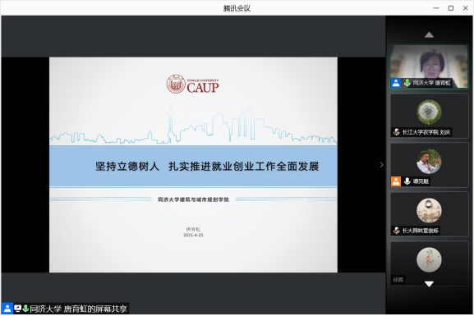Maximize the 腾讯会议 window
The image size is (474, 316).
(x=451, y=8)
